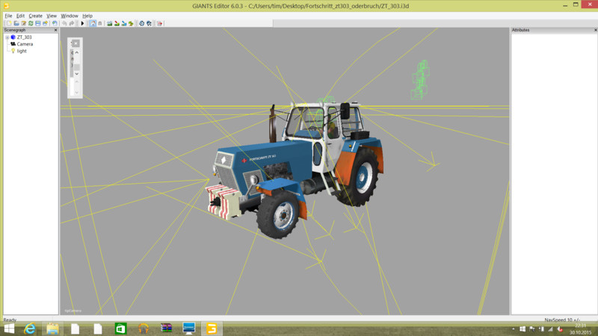Viewport: 598px width, 336px height.
Task: Click the NavSpeed 10 status text
Action: (562, 320)
